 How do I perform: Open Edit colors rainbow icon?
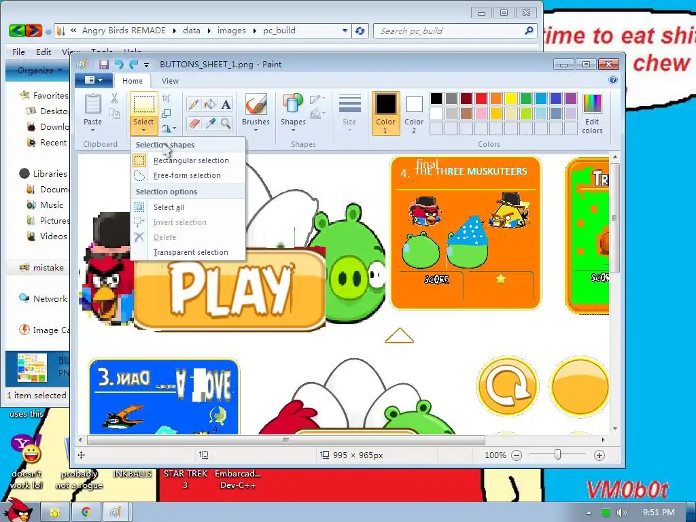592,104
